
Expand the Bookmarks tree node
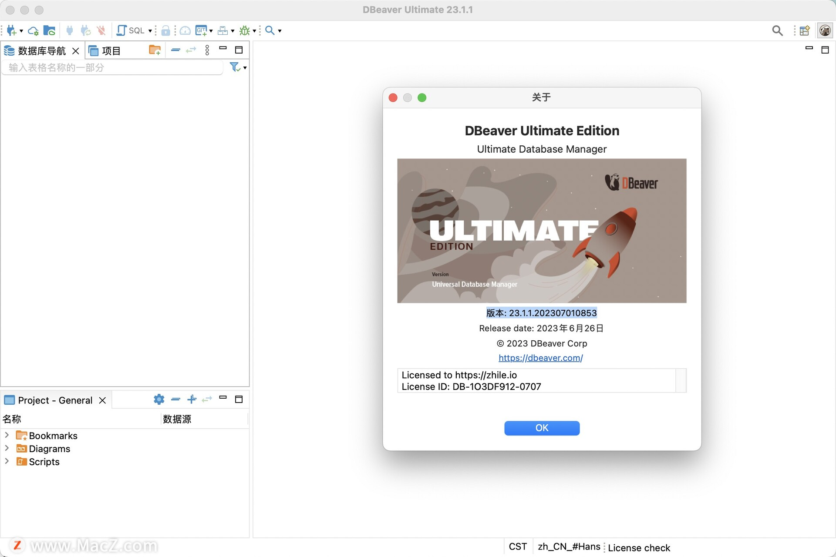click(7, 435)
